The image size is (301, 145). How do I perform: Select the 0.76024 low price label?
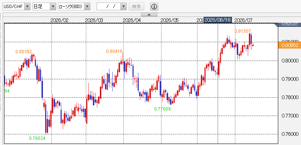tap(37, 138)
